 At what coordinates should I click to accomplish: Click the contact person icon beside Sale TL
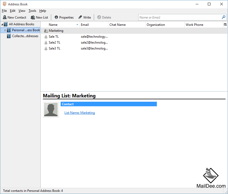(46, 36)
